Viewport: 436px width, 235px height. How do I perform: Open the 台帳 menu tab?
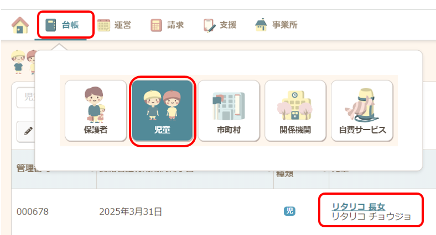pos(62,25)
